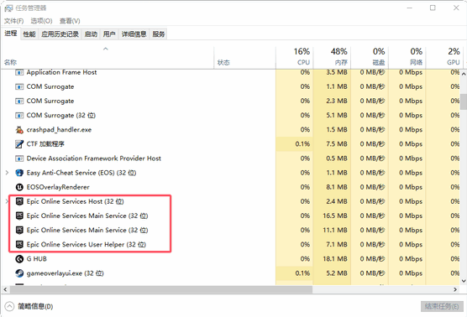Click the gameoverlayui.exe Steam icon
The width and height of the screenshot is (467, 317).
pyautogui.click(x=19, y=273)
